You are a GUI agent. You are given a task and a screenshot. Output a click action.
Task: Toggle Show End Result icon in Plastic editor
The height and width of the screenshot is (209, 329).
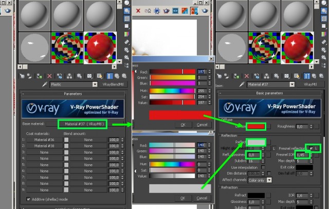click(109, 76)
